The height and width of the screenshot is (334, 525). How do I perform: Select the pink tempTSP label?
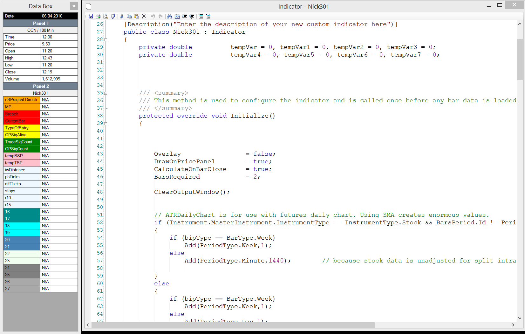coord(22,163)
